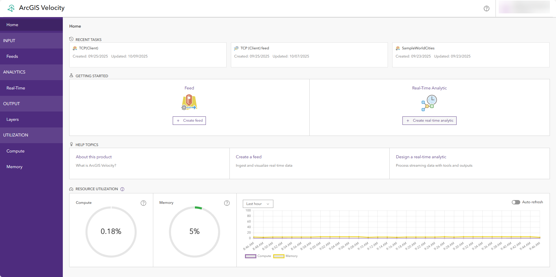Viewport: 556px width, 277px height.
Task: Click "Ingest and visualize real-time data" text
Action: coord(264,166)
